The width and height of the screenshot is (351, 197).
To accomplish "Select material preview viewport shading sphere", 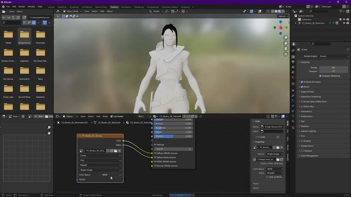I will coord(279,11).
